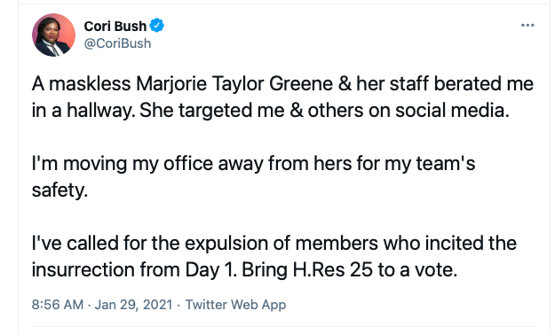Click the Twitter Web App source label
The height and width of the screenshot is (334, 555).
tap(235, 305)
